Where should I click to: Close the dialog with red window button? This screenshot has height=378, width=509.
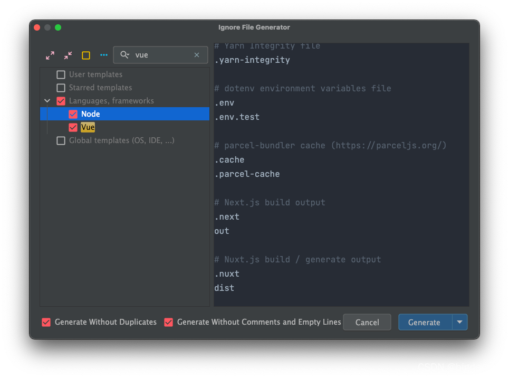pyautogui.click(x=37, y=27)
